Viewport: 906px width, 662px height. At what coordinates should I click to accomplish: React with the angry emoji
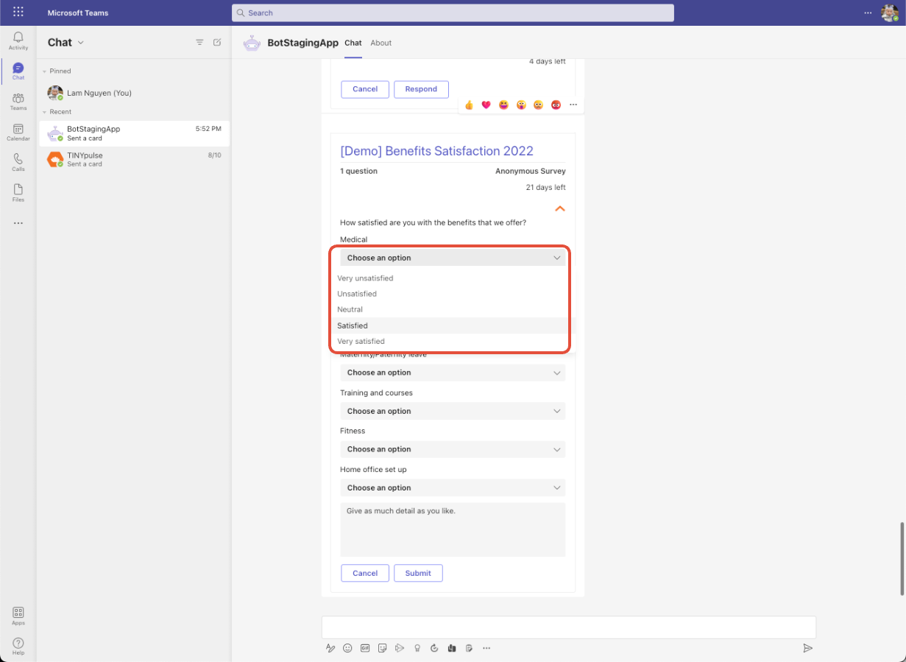point(556,105)
